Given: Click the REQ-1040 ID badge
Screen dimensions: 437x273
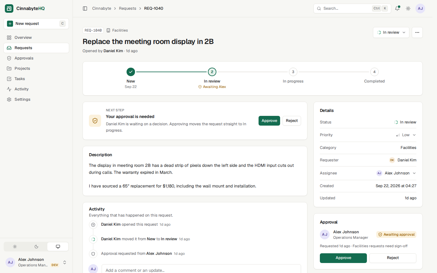Looking at the screenshot, I should click(93, 30).
